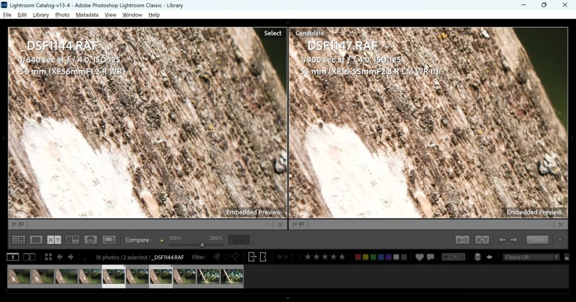Select the XY Compare view icon
This screenshot has height=302, width=576.
click(x=54, y=240)
